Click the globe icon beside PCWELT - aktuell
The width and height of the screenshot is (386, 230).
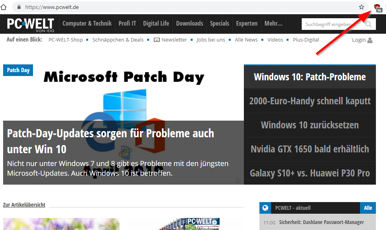(x=265, y=208)
